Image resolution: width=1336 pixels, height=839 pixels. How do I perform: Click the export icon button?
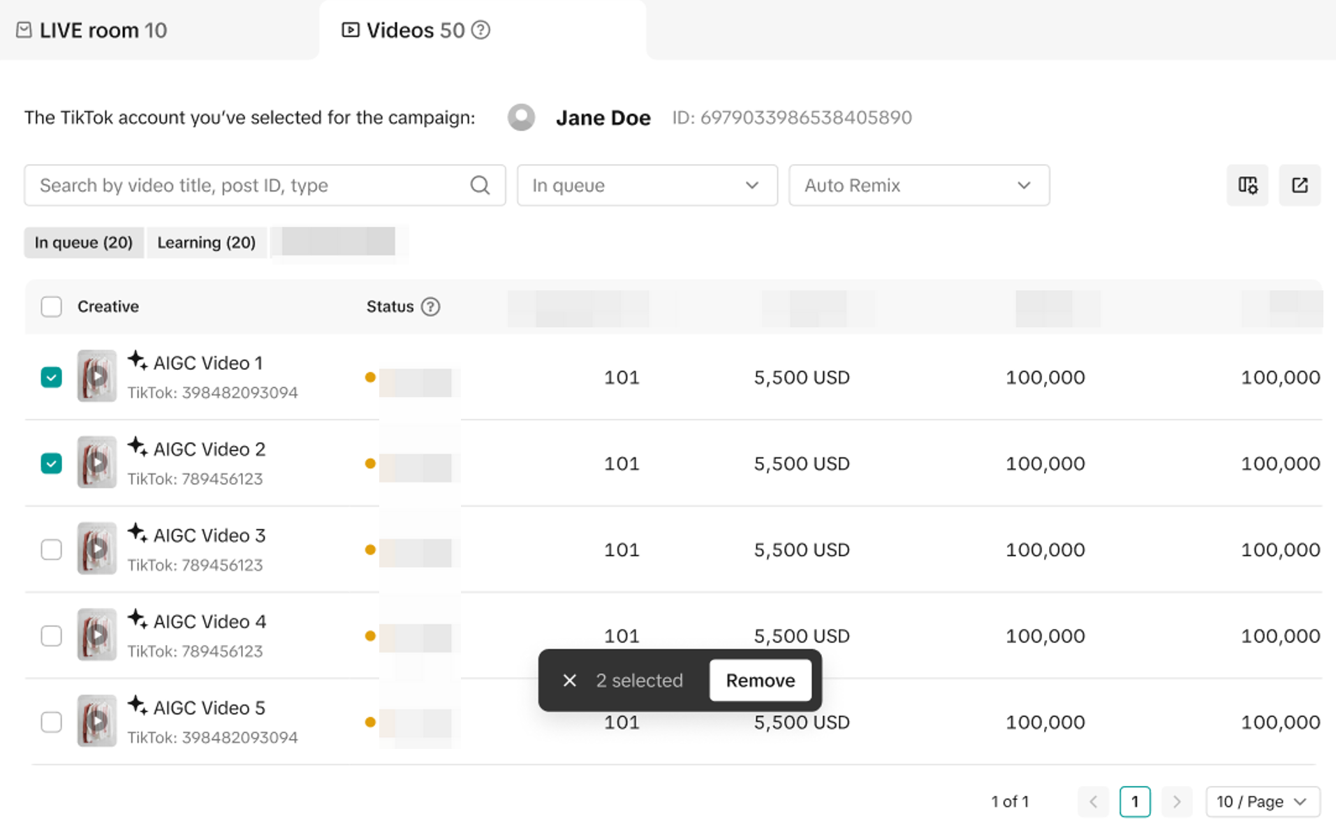tap(1299, 185)
